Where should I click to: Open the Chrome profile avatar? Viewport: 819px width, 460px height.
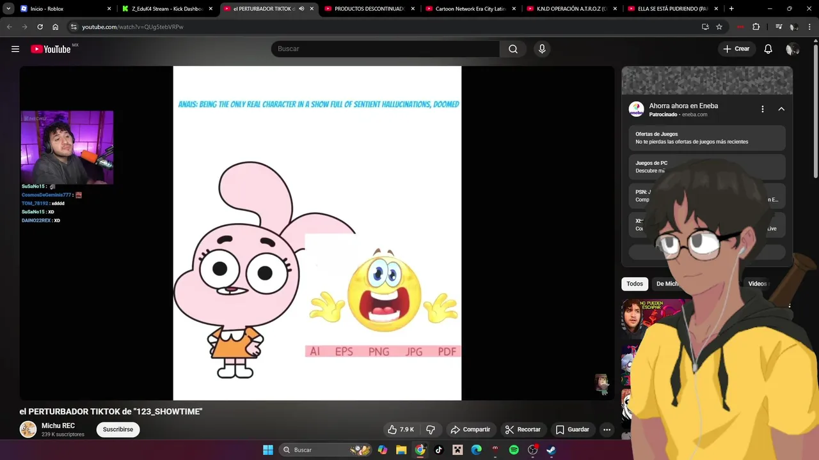[x=794, y=27]
